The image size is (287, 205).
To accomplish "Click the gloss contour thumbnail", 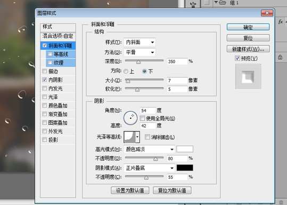I will coord(130,137).
